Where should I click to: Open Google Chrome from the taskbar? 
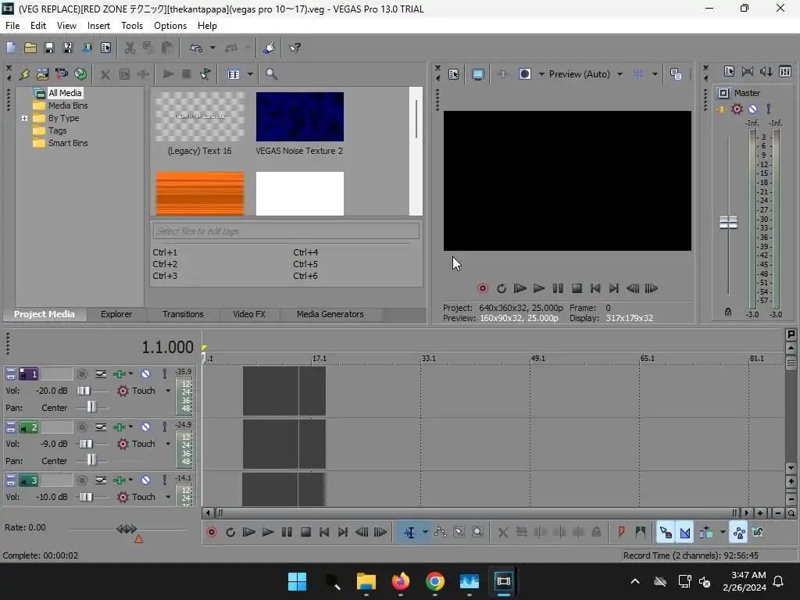pos(434,581)
